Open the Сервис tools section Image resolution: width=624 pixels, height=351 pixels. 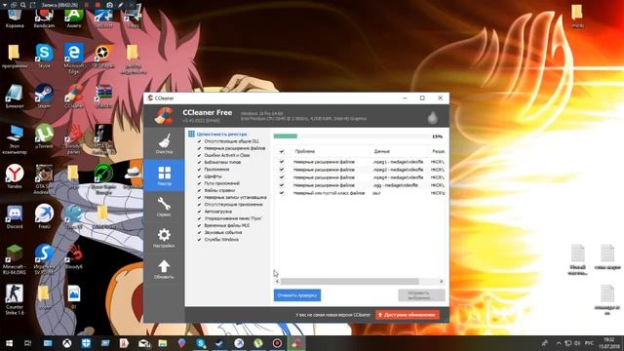pos(164,207)
